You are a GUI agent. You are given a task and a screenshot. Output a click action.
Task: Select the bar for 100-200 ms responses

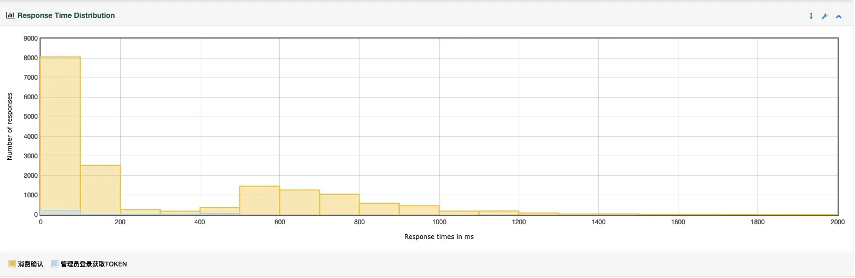pos(100,190)
